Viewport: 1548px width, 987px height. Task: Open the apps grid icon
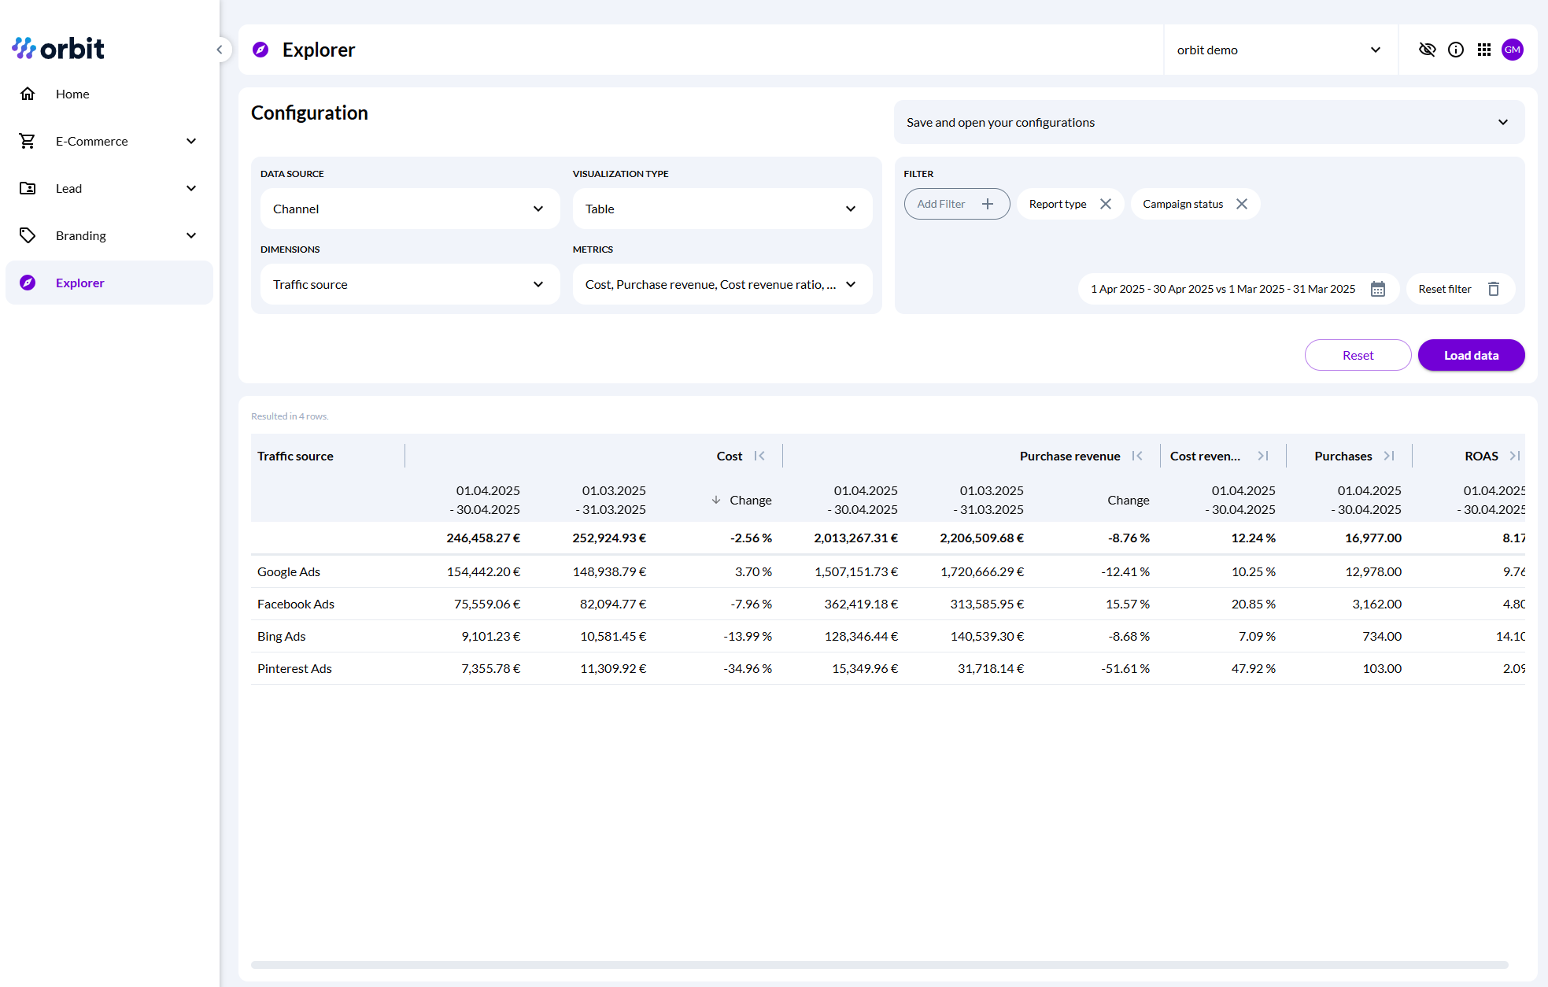(1484, 50)
